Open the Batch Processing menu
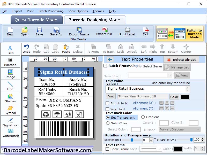Viewport: 207px width, 155px height. (51, 11)
